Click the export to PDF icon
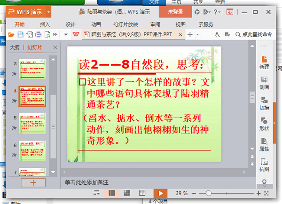 [30, 34]
